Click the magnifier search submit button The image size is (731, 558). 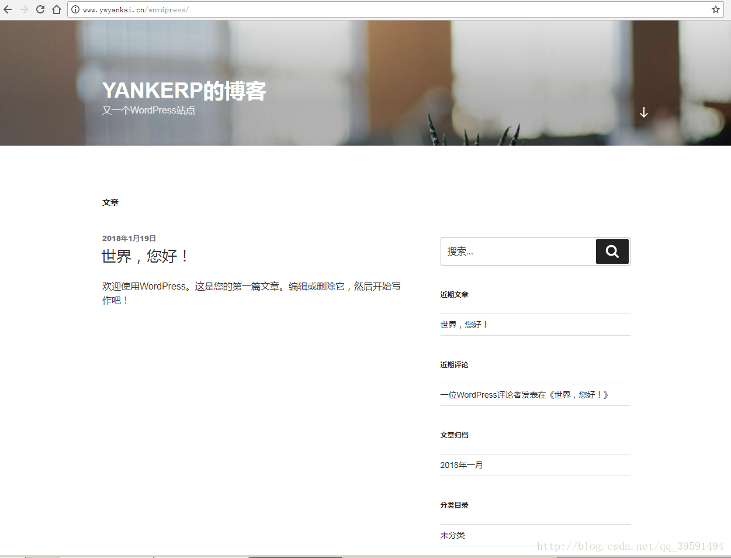pos(612,252)
